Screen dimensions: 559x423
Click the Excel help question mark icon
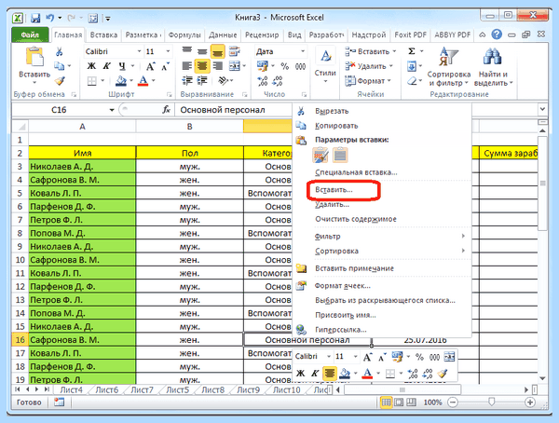point(497,34)
